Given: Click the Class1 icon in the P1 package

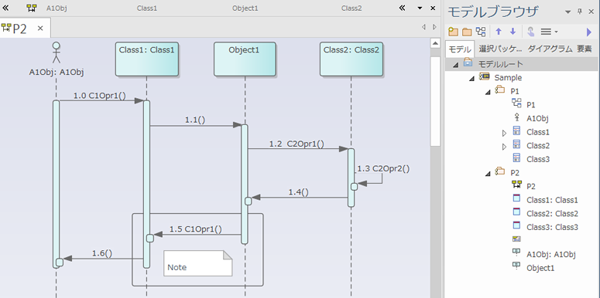Looking at the screenshot, I should (x=516, y=132).
